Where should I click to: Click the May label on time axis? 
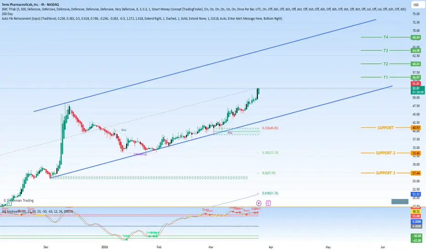click(328, 247)
